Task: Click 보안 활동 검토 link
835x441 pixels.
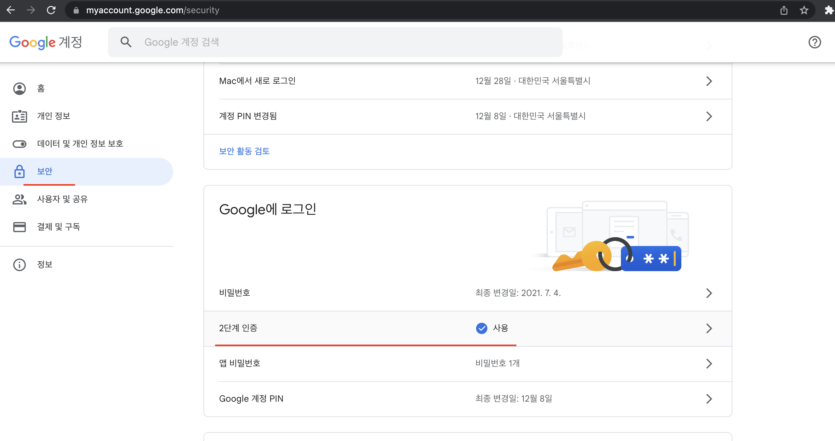Action: pos(244,151)
